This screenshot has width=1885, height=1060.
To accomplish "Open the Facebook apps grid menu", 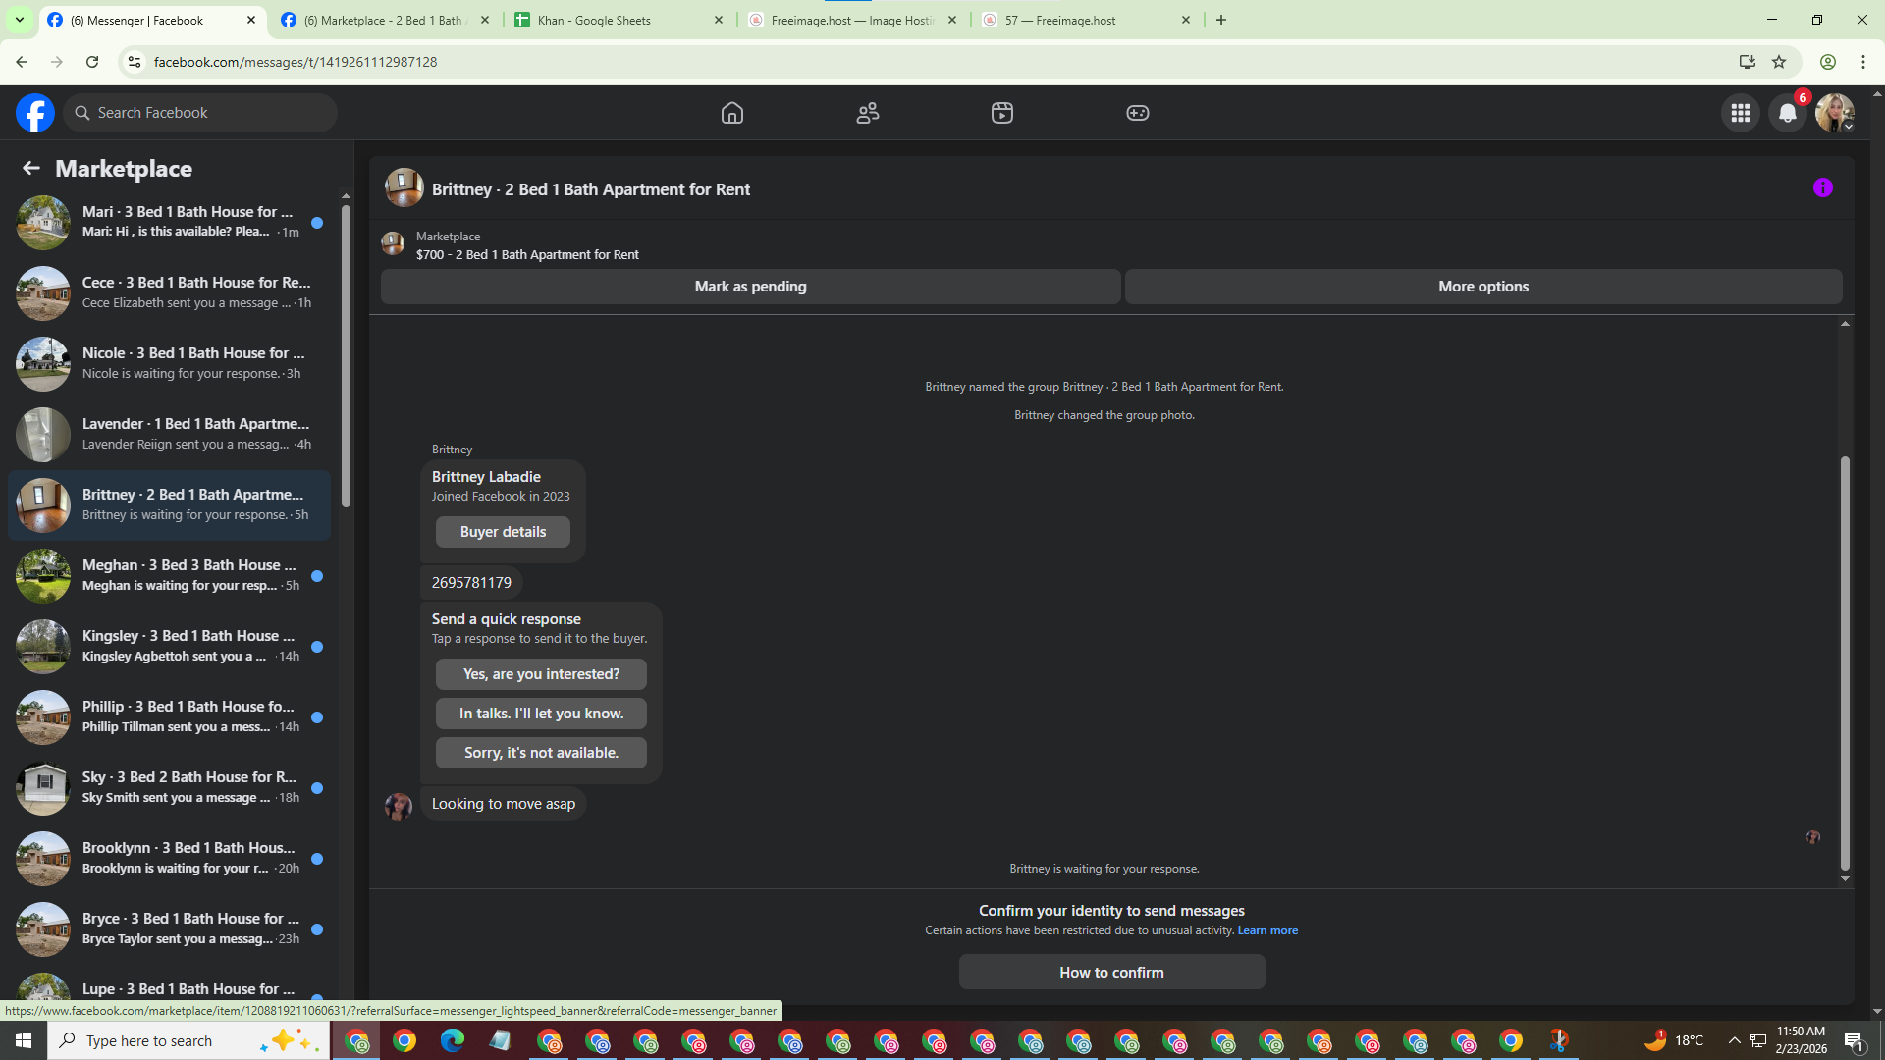I will [x=1740, y=113].
